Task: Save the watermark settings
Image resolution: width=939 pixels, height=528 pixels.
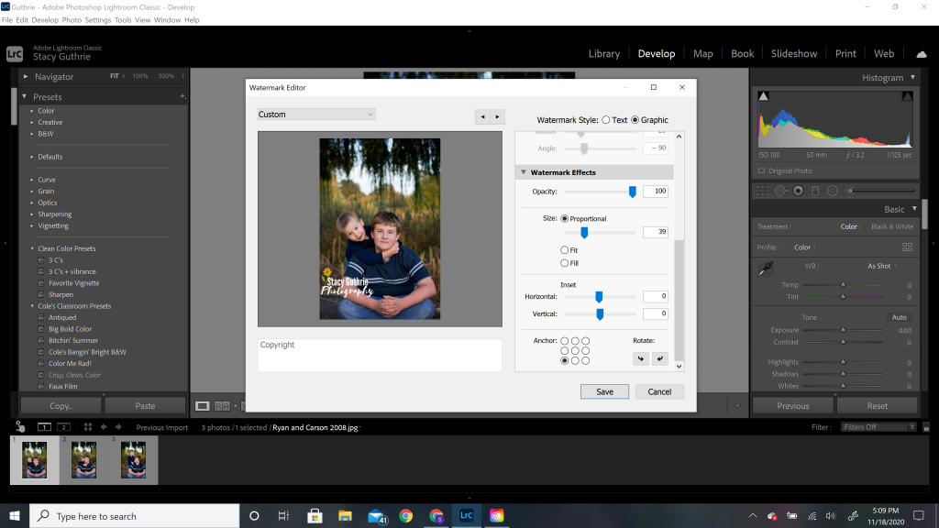Action: 604,391
